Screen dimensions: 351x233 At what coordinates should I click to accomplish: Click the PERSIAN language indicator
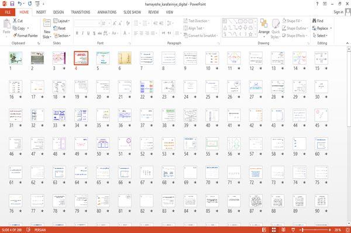click(x=40, y=230)
